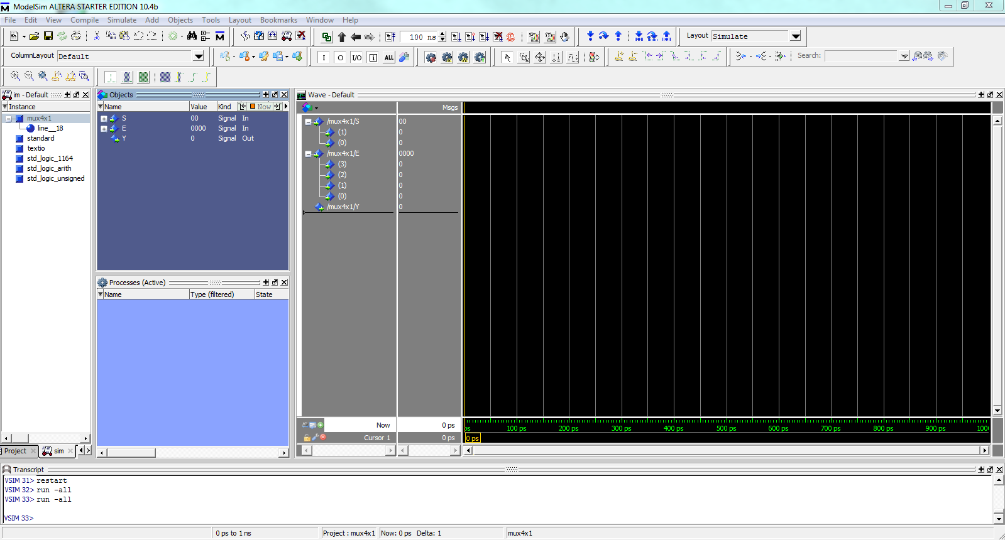
Task: Save using the floppy disk icon
Action: [x=48, y=36]
